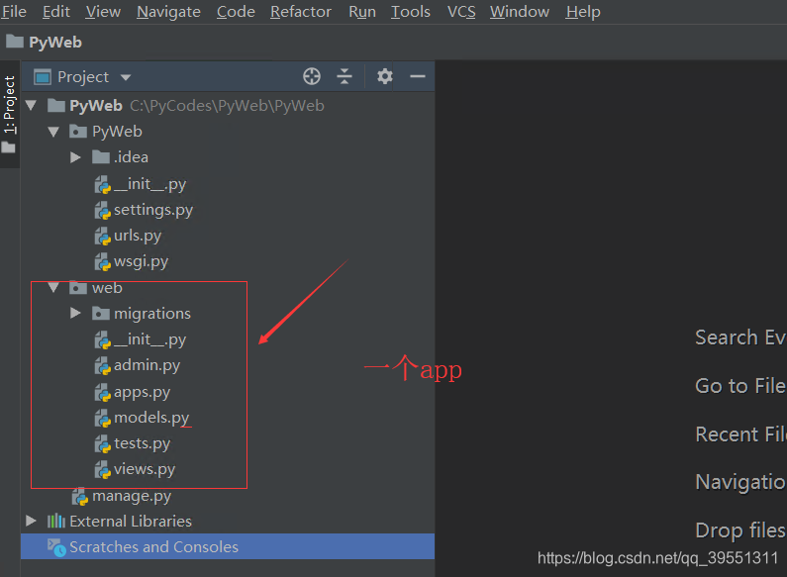787x577 pixels.
Task: Click the Python file icon of urls.py
Action: pyautogui.click(x=102, y=237)
